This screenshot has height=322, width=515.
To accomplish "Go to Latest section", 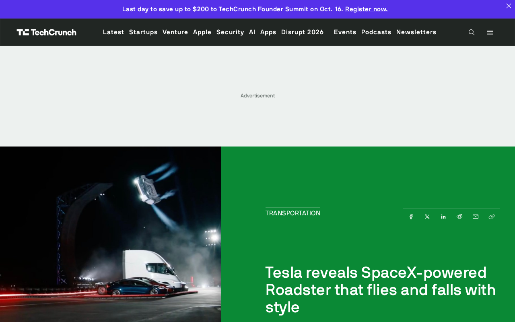I will (x=113, y=32).
